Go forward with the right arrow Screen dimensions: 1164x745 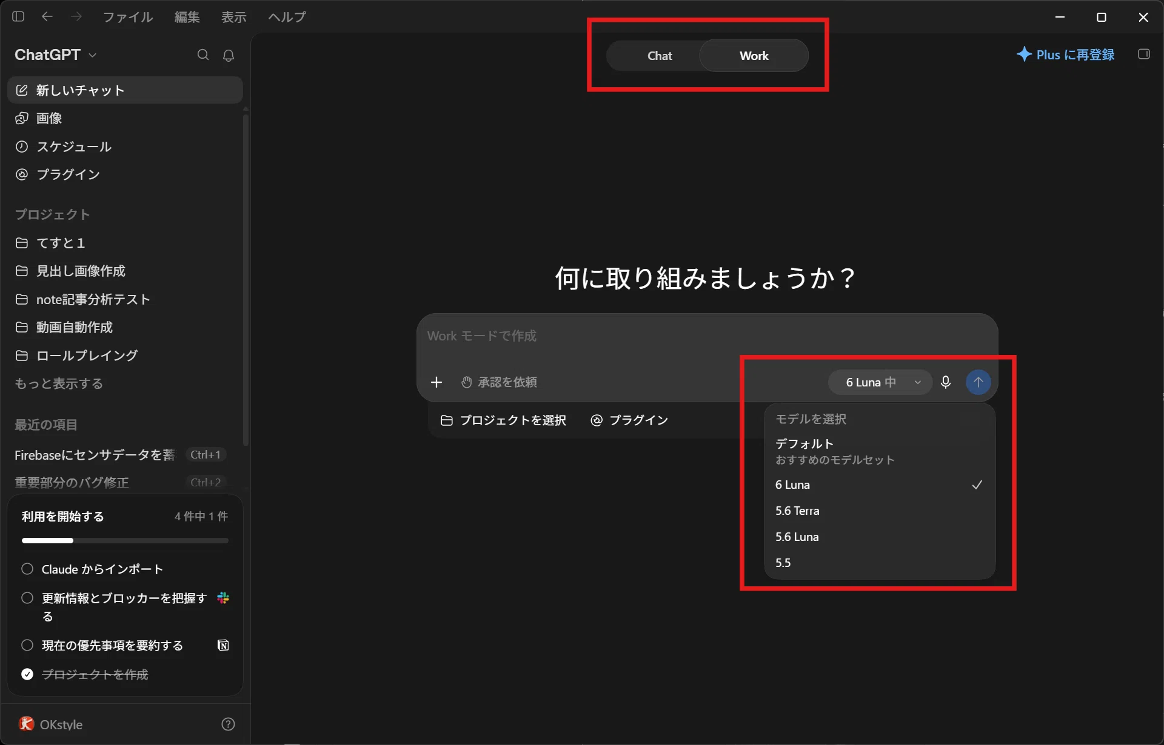[x=76, y=16]
